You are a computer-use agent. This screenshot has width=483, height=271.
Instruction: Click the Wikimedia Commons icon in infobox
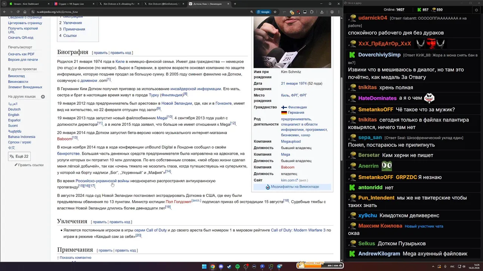tap(268, 187)
